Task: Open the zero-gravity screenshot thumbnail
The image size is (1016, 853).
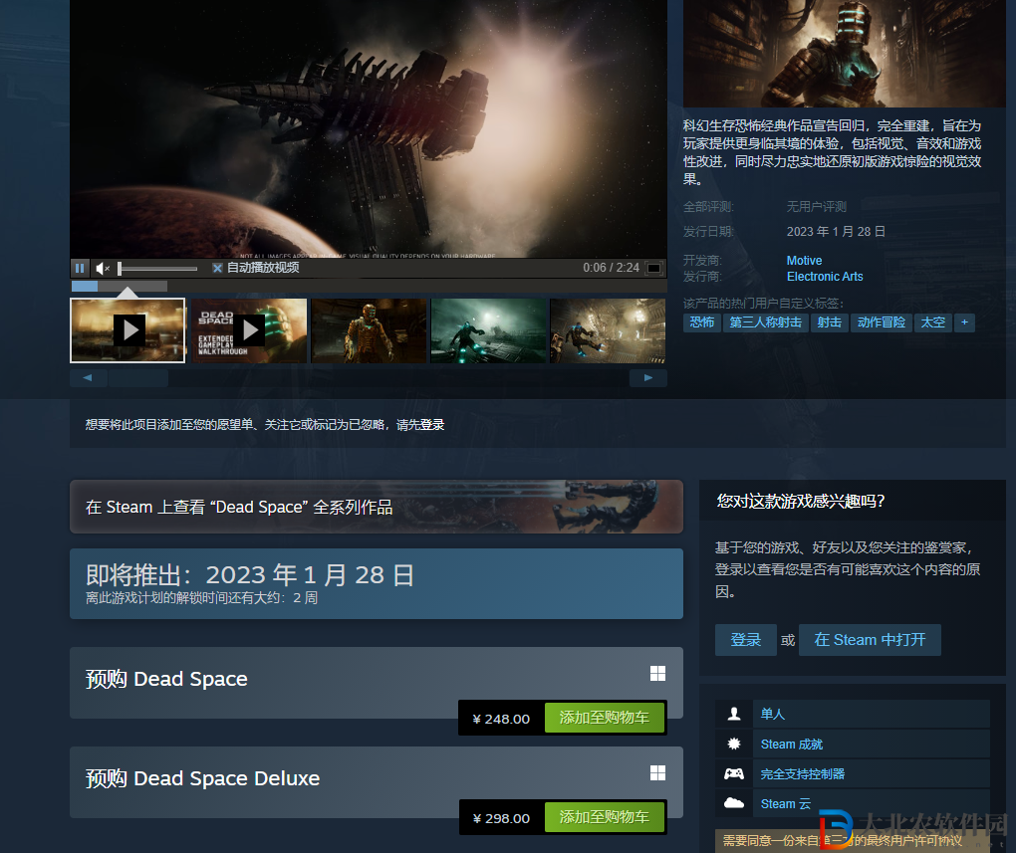Action: [x=608, y=330]
